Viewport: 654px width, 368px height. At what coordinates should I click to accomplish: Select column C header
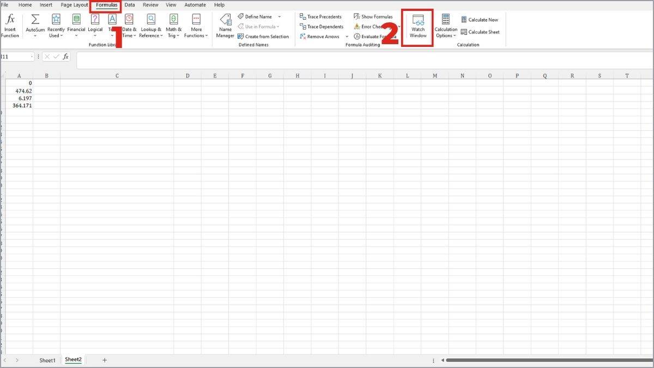click(x=117, y=76)
